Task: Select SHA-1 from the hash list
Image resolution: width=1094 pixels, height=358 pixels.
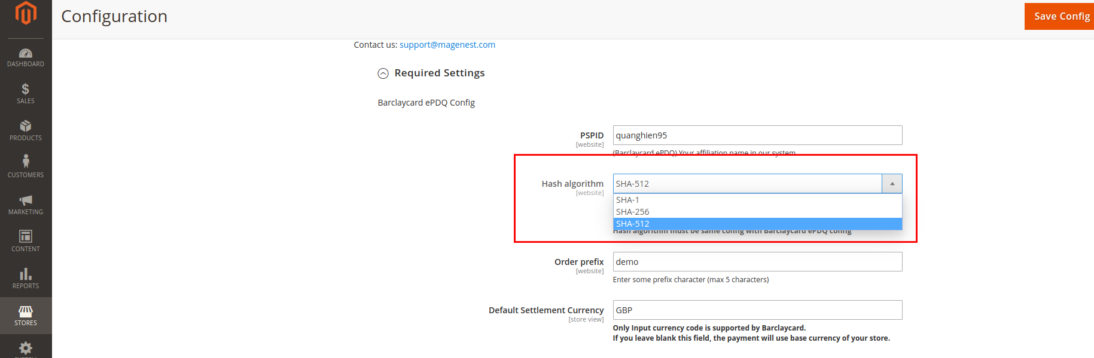Action: (628, 200)
